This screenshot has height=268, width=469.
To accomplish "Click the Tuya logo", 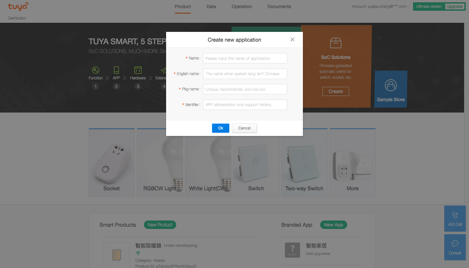I will 18,7.
